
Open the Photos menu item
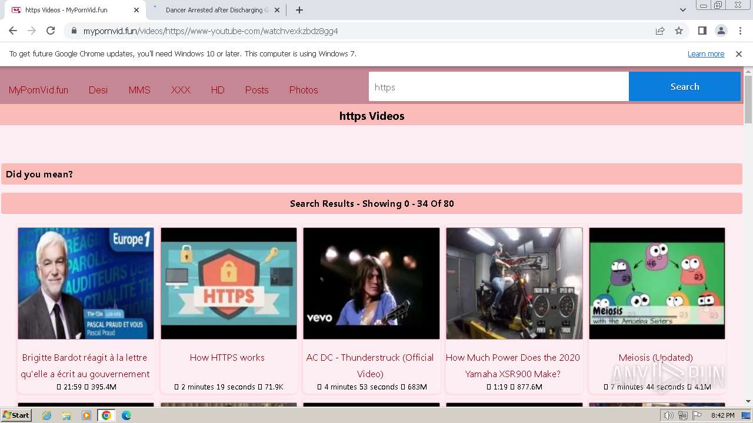pos(304,90)
